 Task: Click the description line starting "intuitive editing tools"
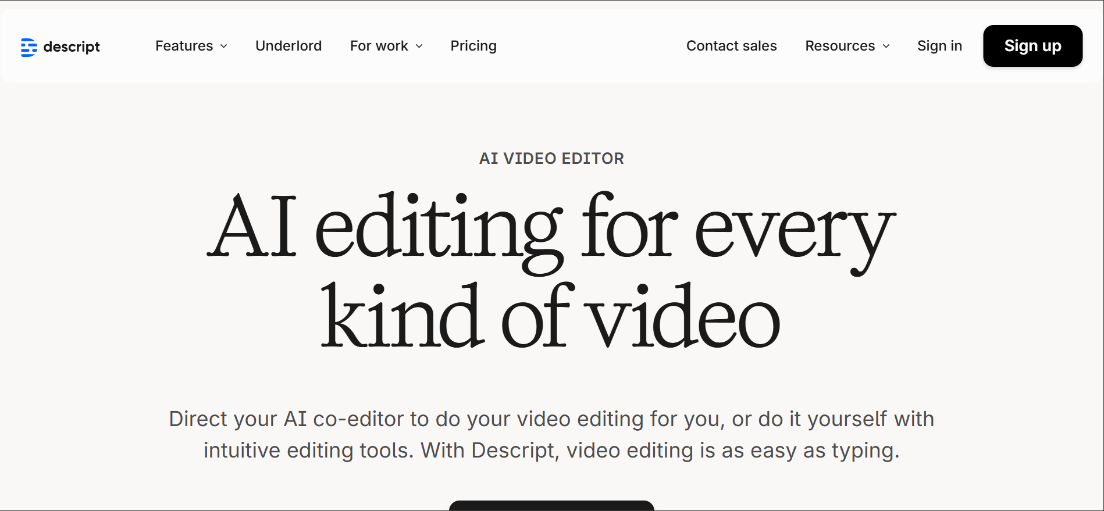(x=551, y=451)
